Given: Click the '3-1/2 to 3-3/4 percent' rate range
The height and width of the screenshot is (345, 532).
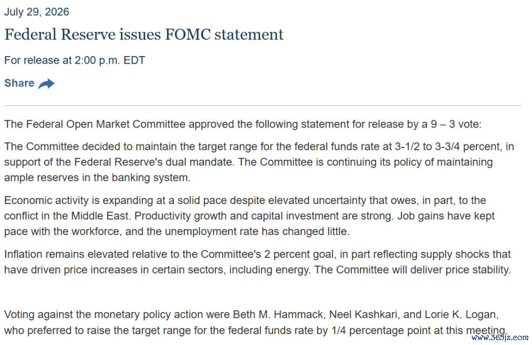Looking at the screenshot, I should (447, 147).
